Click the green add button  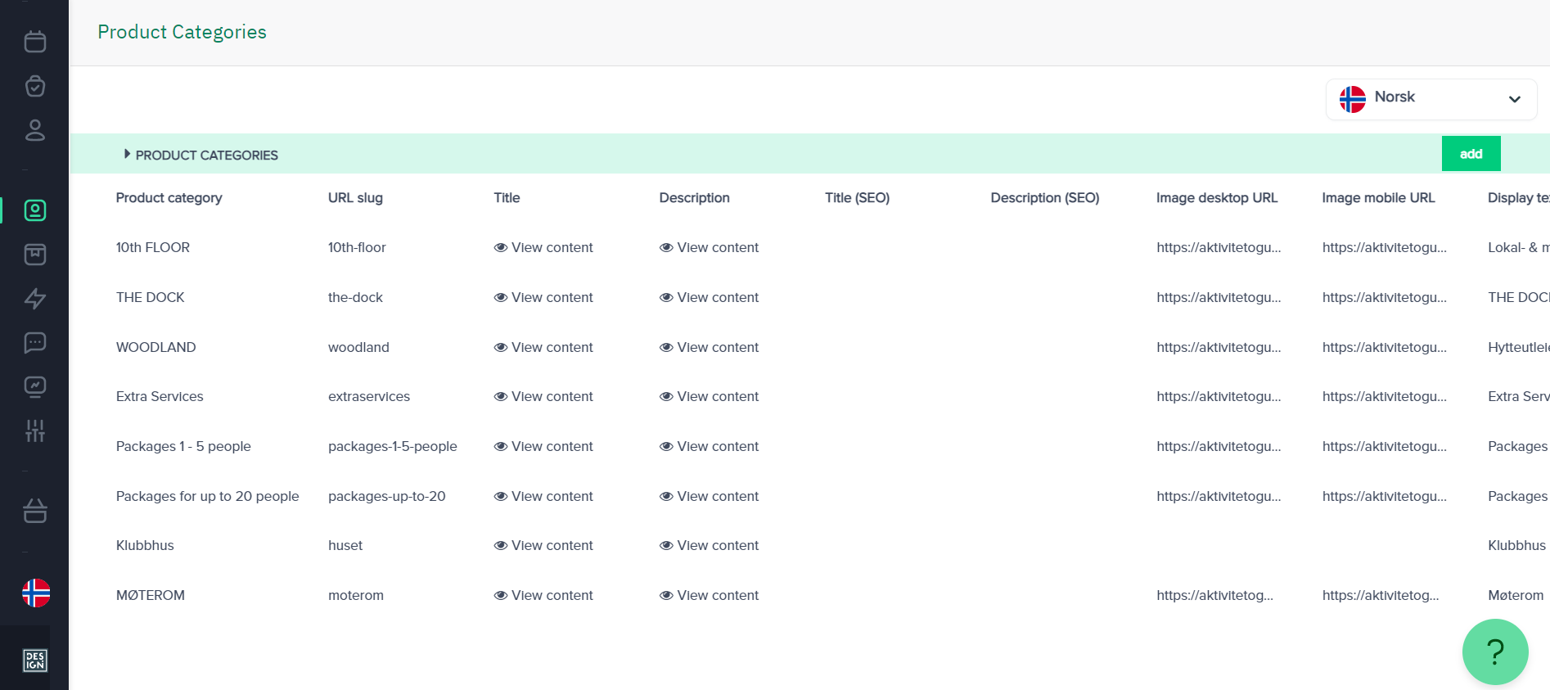pyautogui.click(x=1471, y=154)
